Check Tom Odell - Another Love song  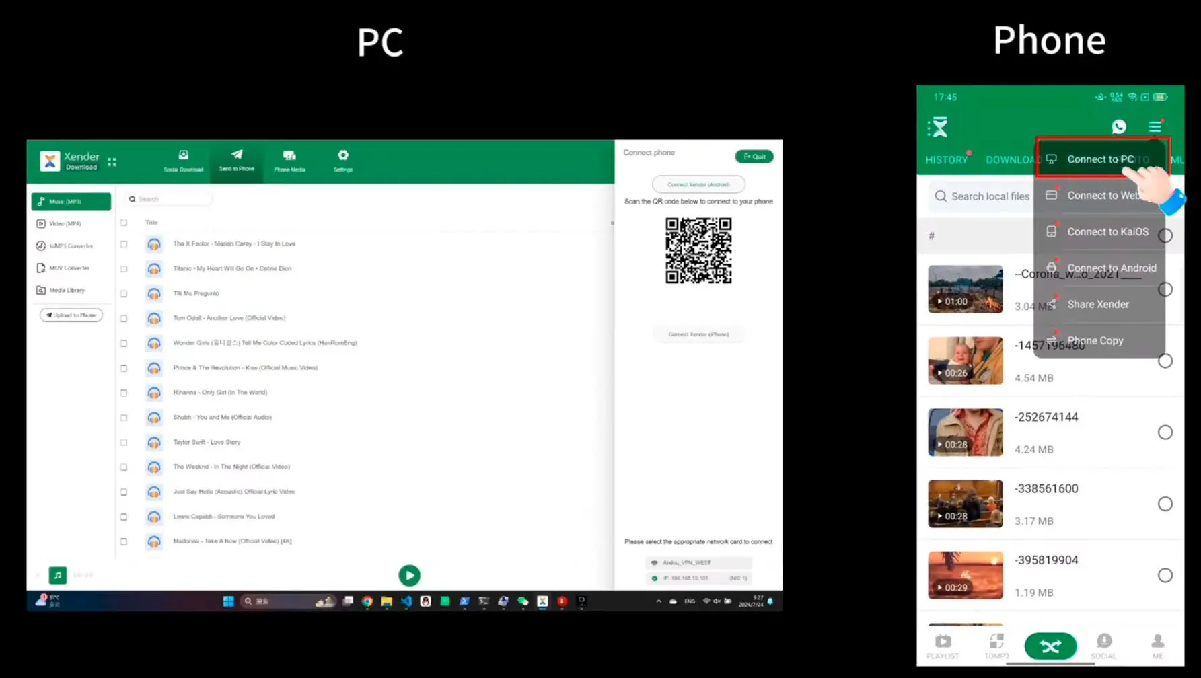pos(124,319)
